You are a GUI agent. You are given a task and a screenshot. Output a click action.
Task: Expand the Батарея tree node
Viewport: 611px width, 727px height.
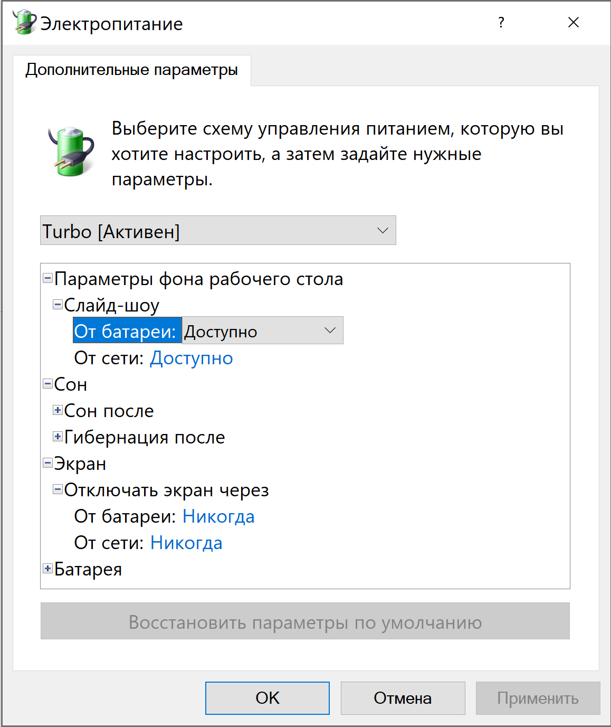coord(47,568)
